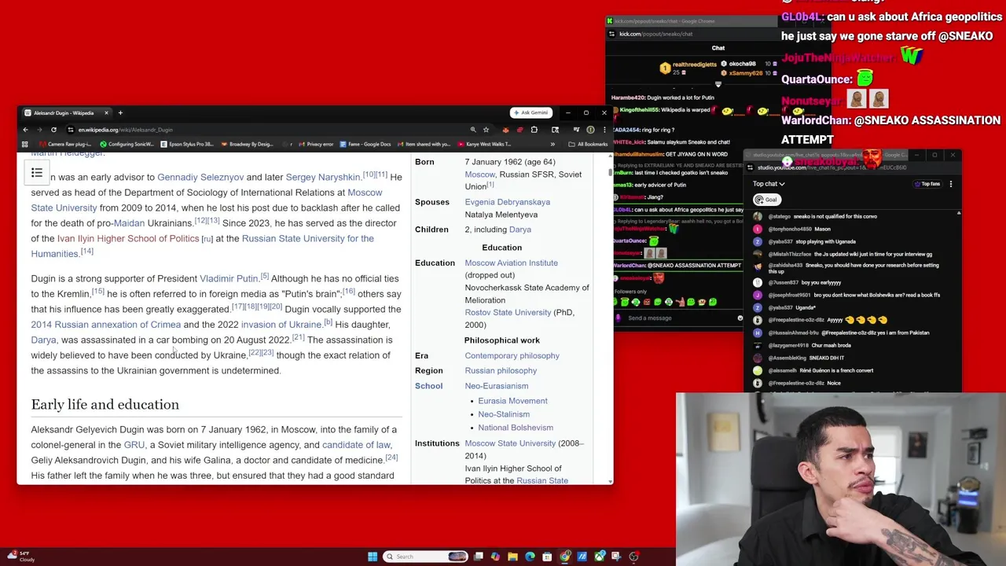Open Microsoft Store from the taskbar
This screenshot has height=566, width=1006.
[x=547, y=557]
